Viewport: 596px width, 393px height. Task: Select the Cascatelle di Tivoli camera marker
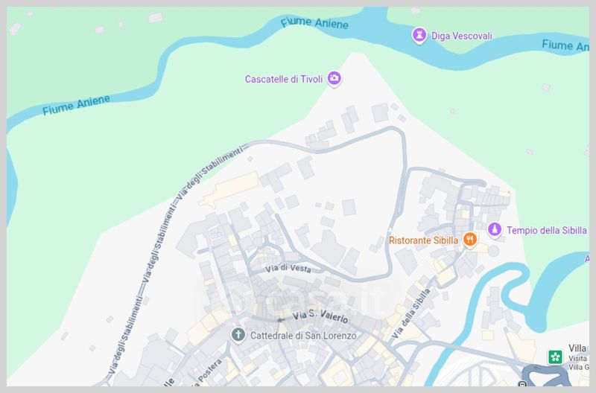click(x=334, y=79)
